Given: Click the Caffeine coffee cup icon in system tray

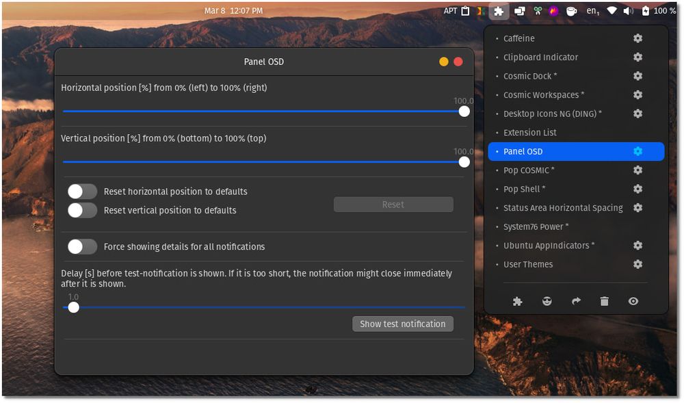Looking at the screenshot, I should coord(570,10).
